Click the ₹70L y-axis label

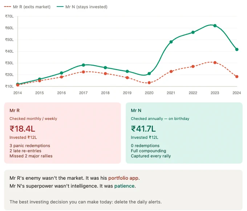coord(9,16)
